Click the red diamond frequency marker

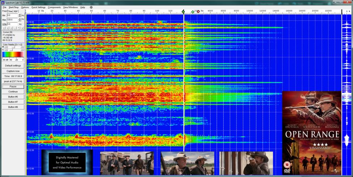198,12
